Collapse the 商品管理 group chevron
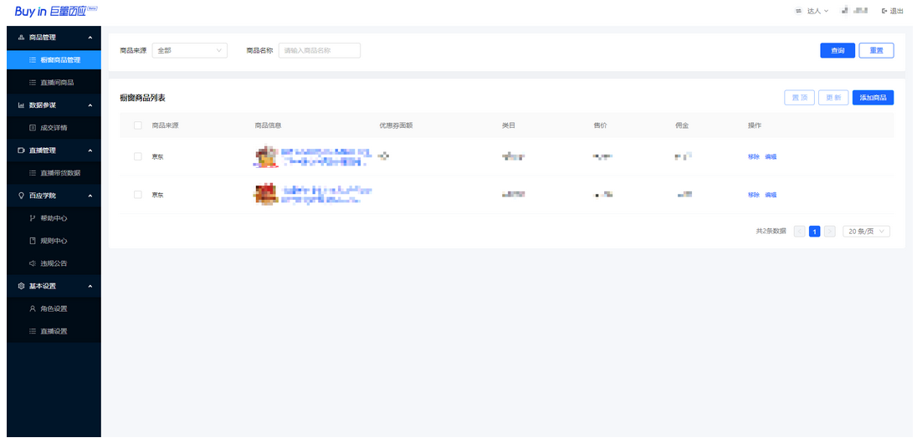917x443 pixels. pyautogui.click(x=90, y=38)
